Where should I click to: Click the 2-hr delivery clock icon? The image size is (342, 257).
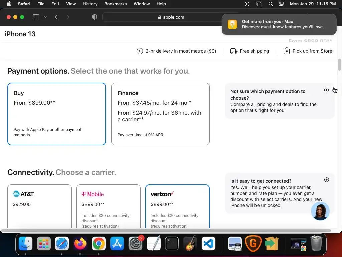pyautogui.click(x=140, y=51)
